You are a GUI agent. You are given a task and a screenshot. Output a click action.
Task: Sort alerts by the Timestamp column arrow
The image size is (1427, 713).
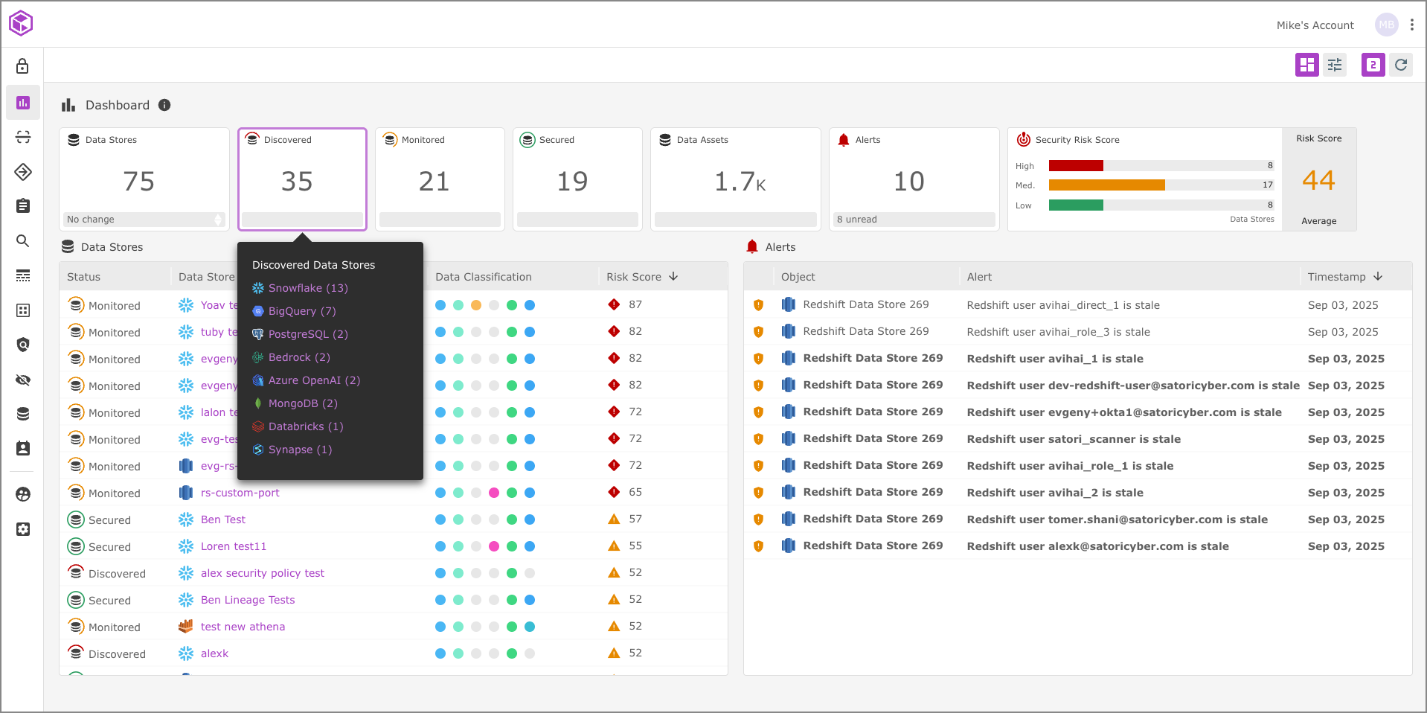click(1378, 276)
